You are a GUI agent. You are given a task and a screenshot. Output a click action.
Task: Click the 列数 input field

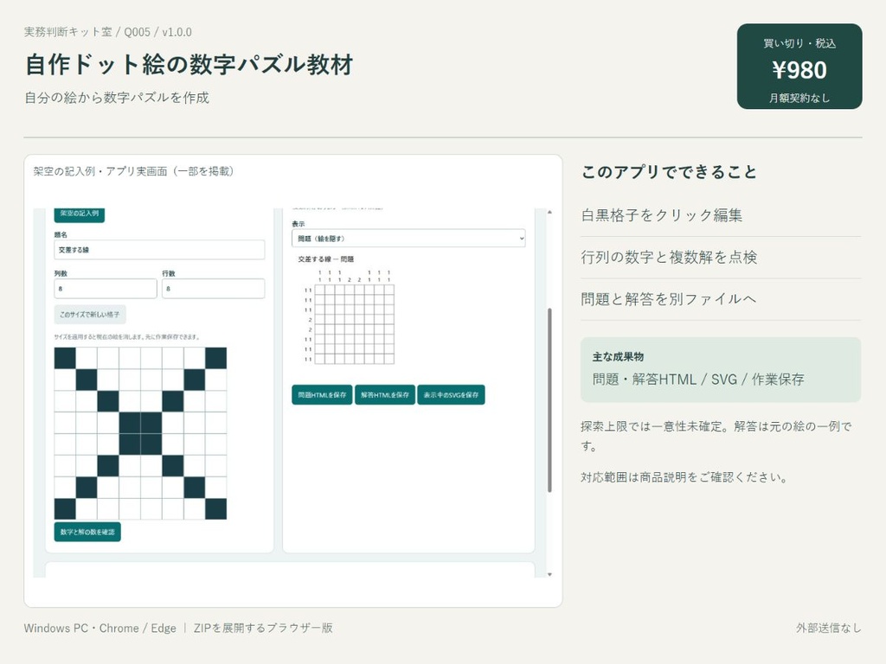point(106,289)
